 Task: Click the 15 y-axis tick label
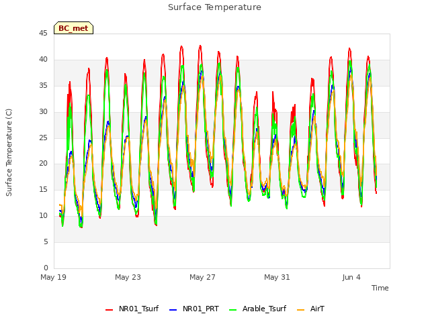[x=43, y=189]
